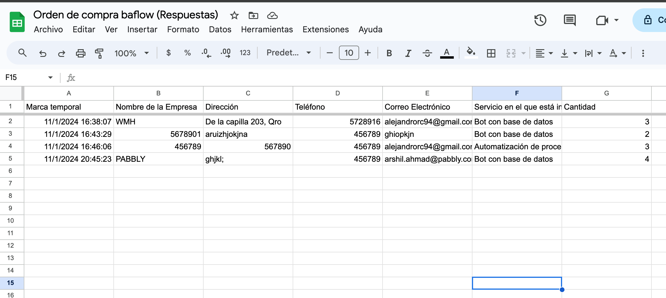Open the Predet... font dropdown

(289, 53)
